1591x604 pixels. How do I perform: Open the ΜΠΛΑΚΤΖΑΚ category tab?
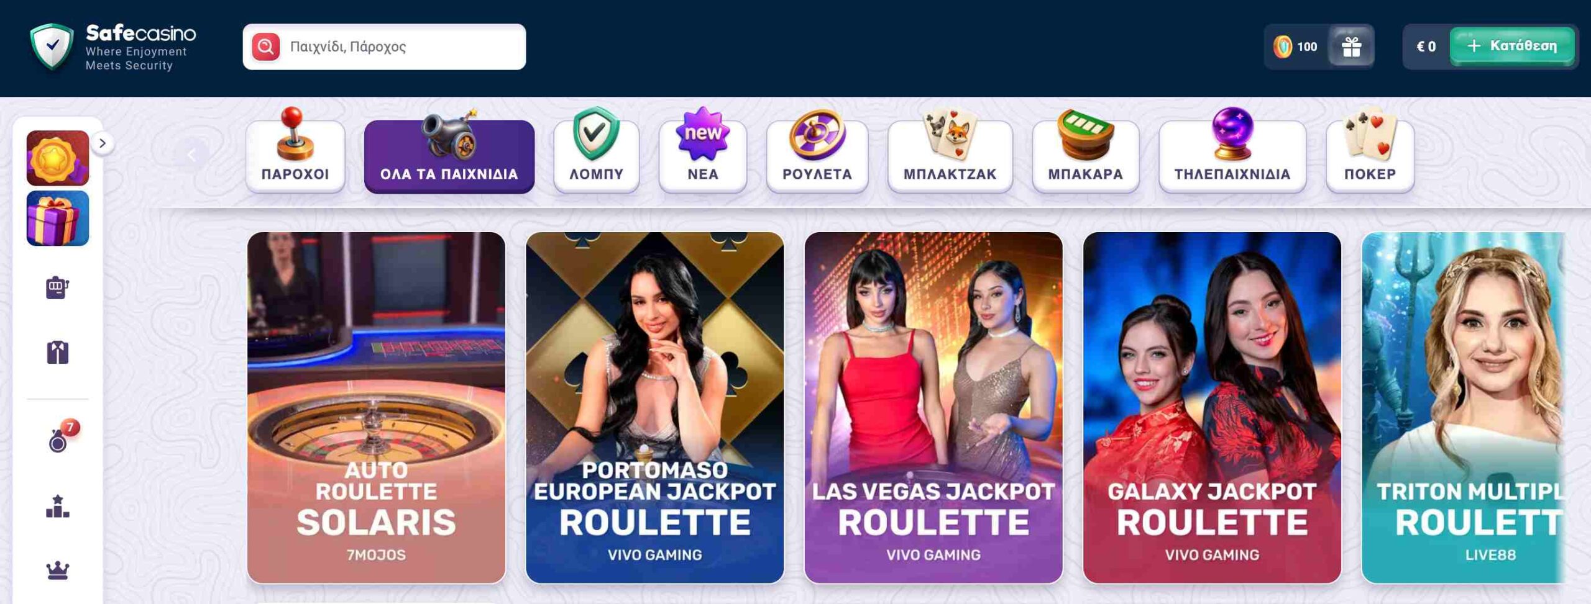950,156
